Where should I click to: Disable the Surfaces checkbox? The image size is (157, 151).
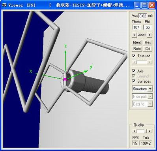pos(134,81)
